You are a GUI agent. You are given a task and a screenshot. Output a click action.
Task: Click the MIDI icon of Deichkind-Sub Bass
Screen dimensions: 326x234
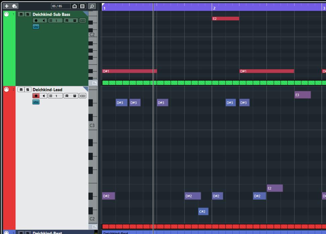[x=6, y=14]
